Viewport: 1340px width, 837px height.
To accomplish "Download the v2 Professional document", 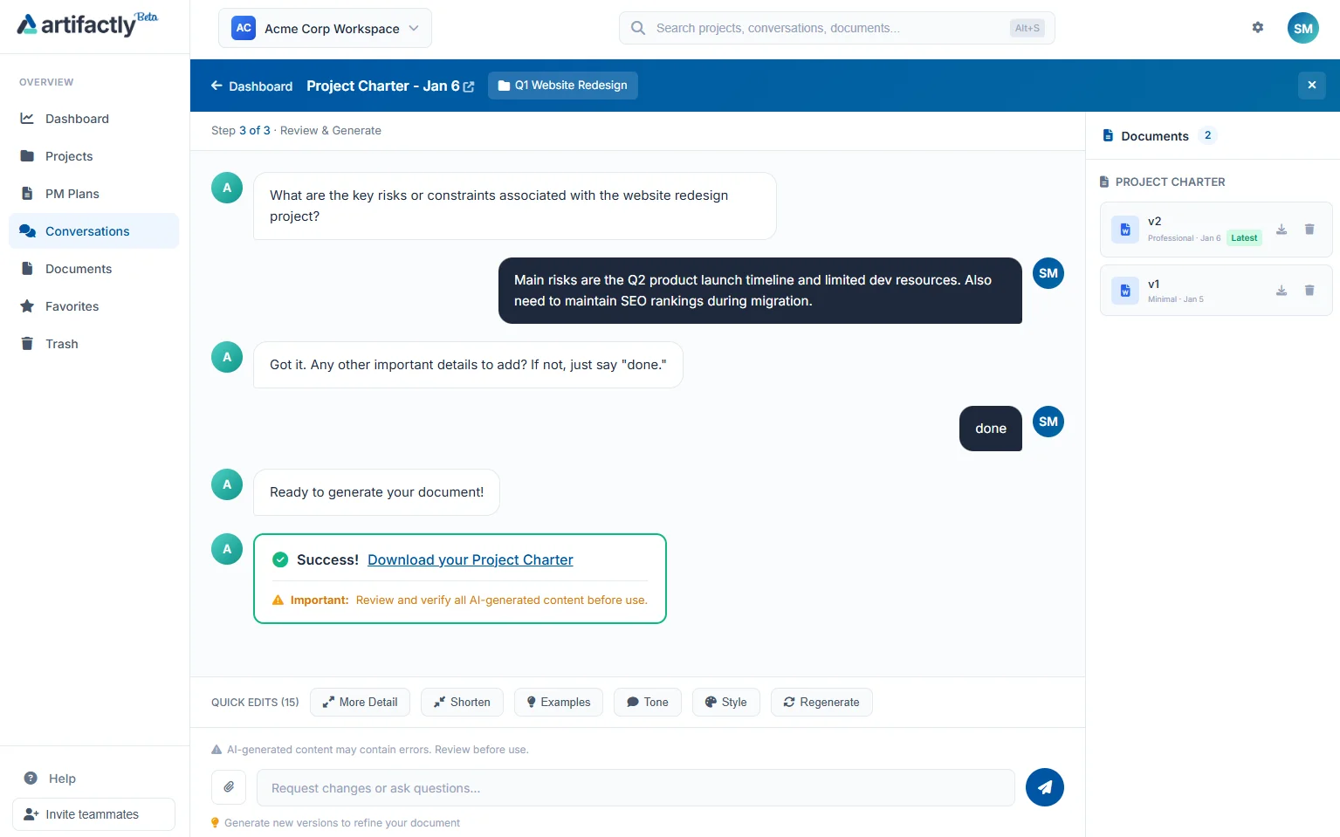I will click(1281, 230).
